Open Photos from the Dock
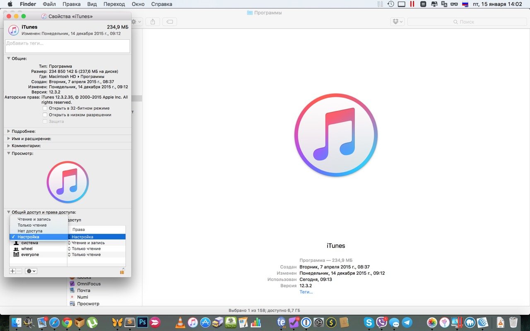This screenshot has height=331, width=530. point(432,322)
